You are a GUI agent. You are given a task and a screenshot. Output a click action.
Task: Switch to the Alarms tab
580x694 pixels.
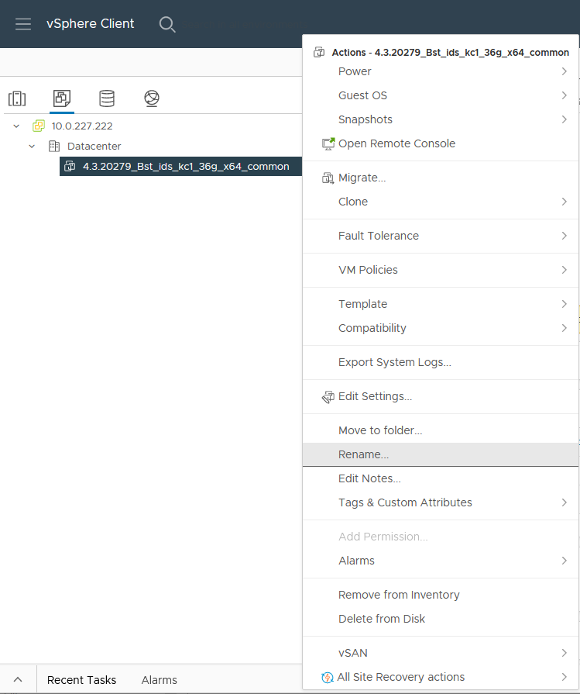click(x=160, y=680)
